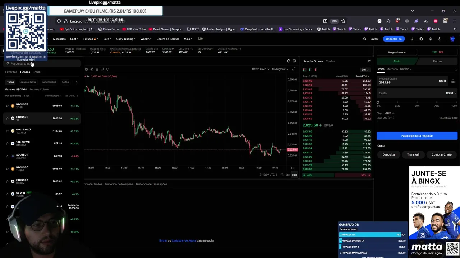
Task: Open the 0.01 order book precision dropdown
Action: tap(365, 70)
